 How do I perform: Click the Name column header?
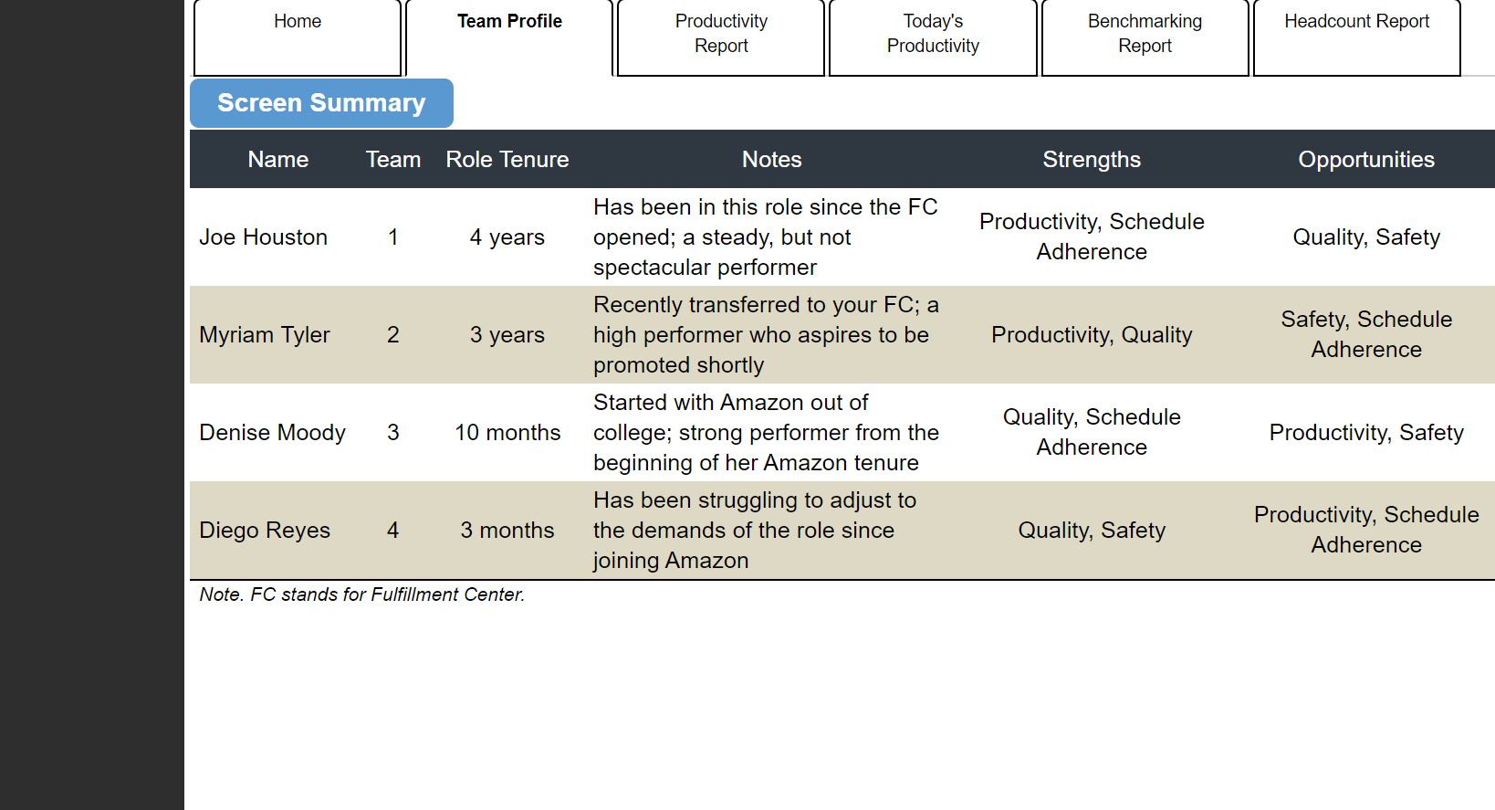click(277, 159)
